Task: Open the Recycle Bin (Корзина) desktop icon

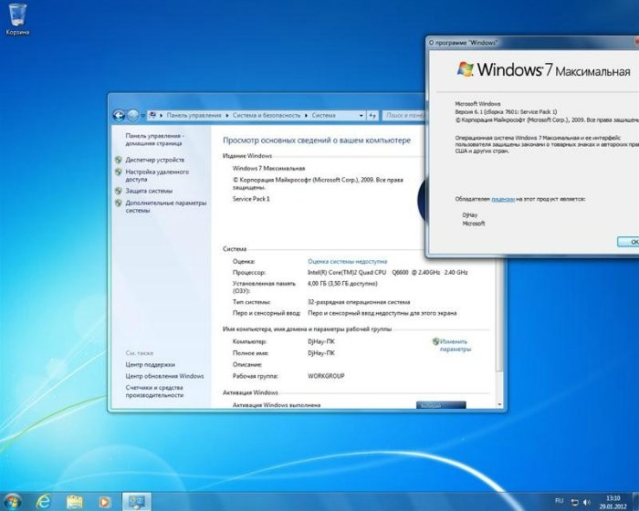Action: click(x=17, y=19)
